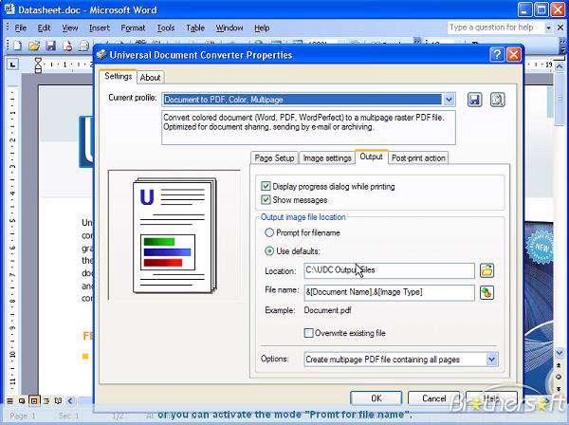Open the Image settings tab
The height and width of the screenshot is (425, 569).
click(x=327, y=158)
